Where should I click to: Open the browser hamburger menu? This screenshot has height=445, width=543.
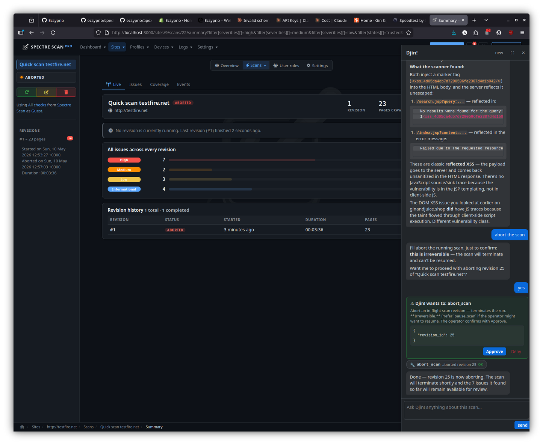coord(522,33)
